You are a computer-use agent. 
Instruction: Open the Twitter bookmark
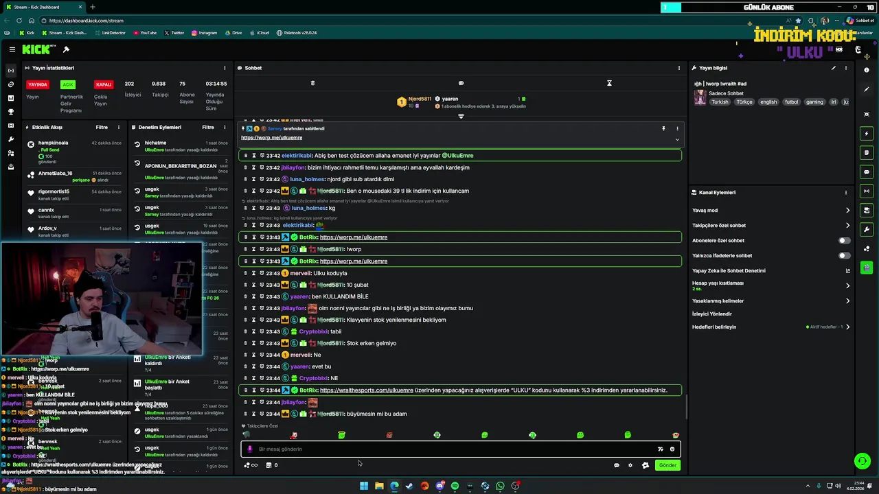[174, 33]
